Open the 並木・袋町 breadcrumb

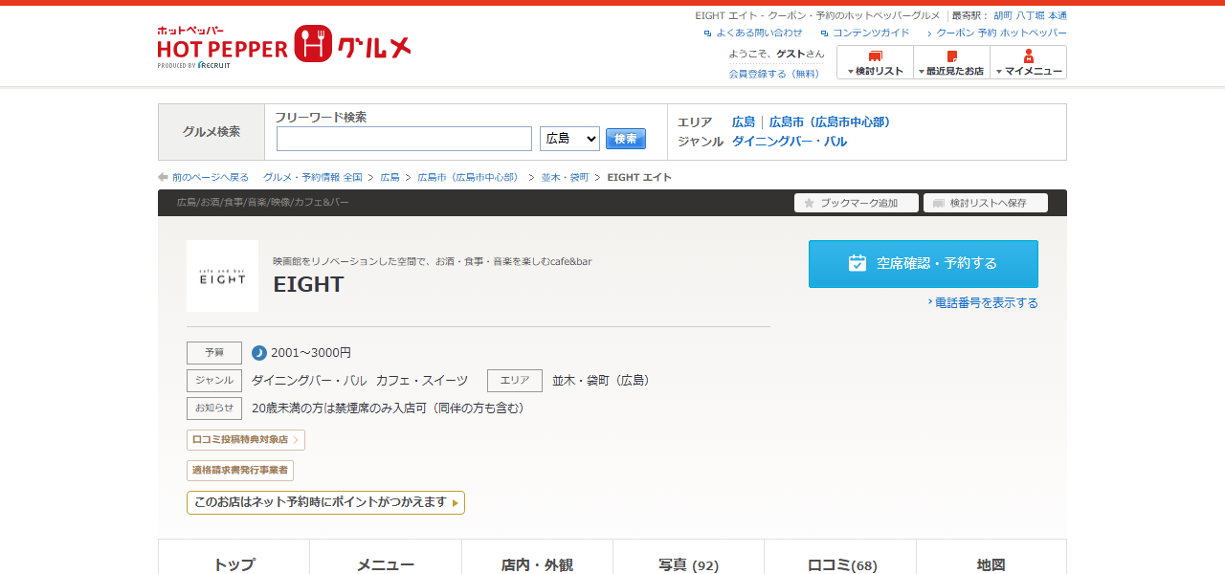[x=565, y=177]
